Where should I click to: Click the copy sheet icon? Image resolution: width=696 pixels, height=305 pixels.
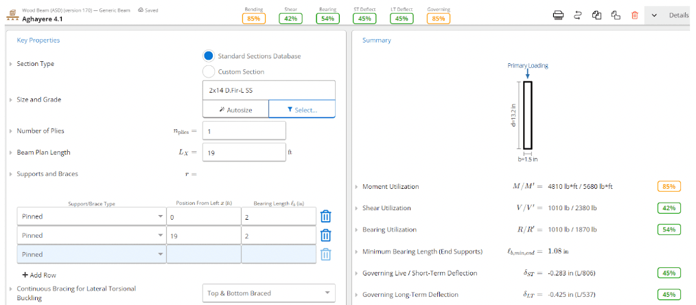tap(596, 15)
